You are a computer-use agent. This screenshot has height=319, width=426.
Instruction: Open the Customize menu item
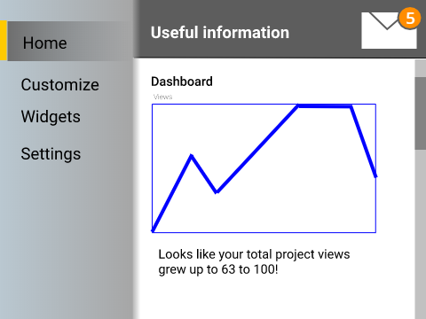coord(60,85)
